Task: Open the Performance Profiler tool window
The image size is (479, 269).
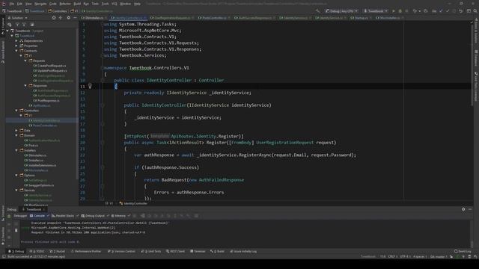Action: tap(86, 251)
